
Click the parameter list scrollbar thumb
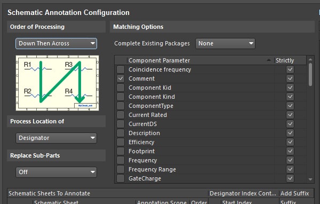[x=310, y=74]
